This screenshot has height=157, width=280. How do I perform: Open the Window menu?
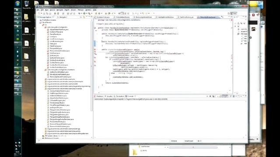point(88,10)
